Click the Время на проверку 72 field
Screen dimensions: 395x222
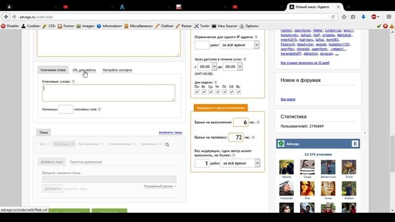pyautogui.click(x=236, y=138)
